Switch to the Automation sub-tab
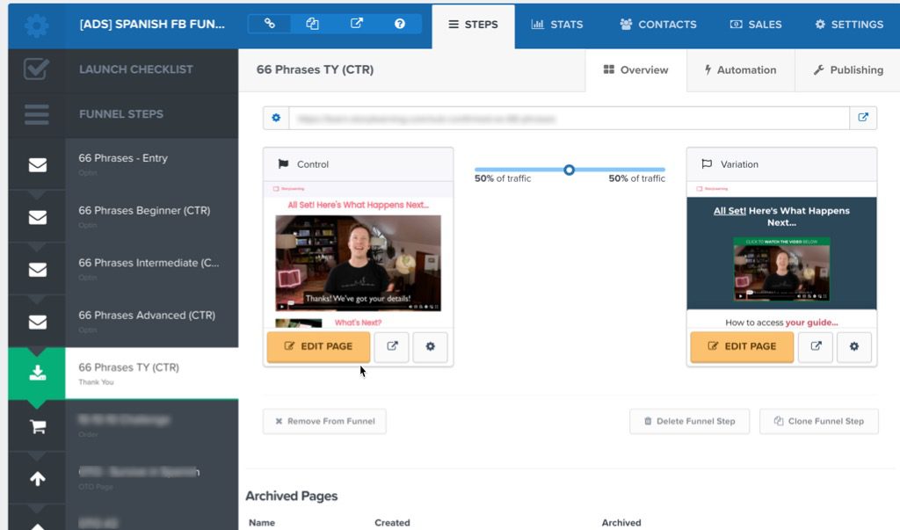This screenshot has width=900, height=530. (x=740, y=70)
